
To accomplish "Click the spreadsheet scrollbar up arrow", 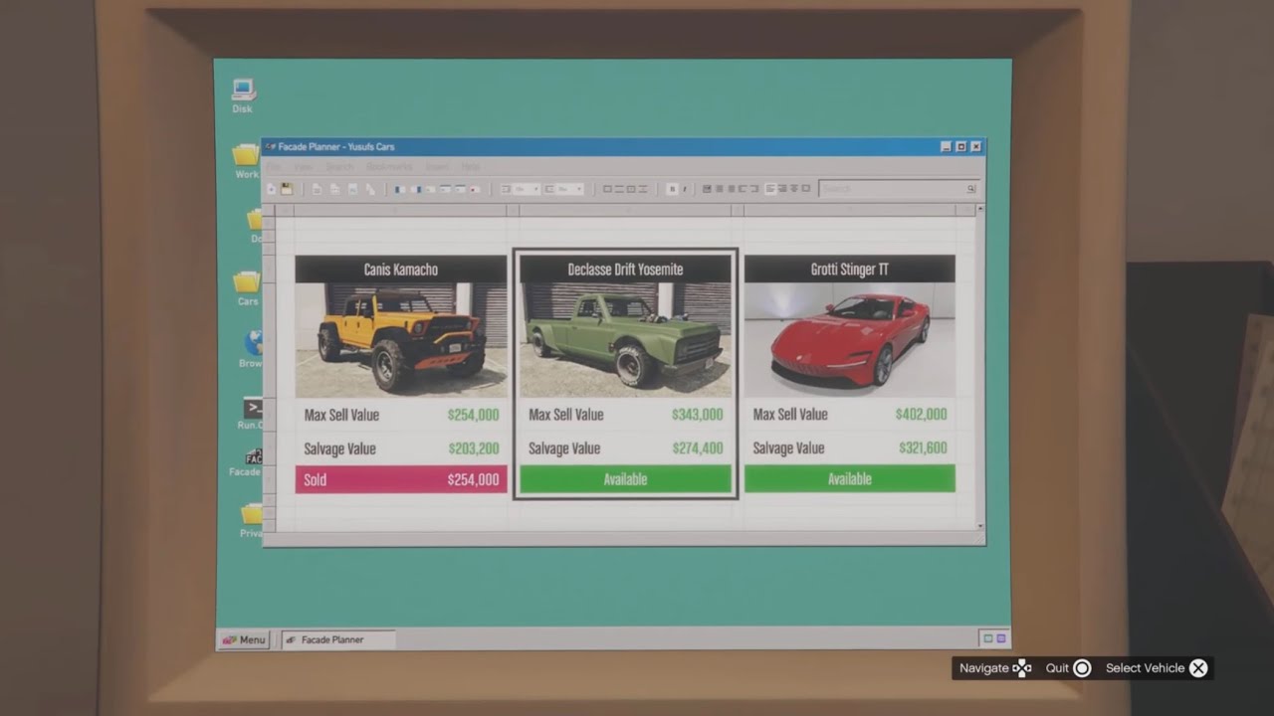I will coord(980,210).
